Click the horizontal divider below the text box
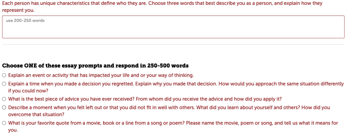Viewport: 347px width, 135px height. (173, 44)
